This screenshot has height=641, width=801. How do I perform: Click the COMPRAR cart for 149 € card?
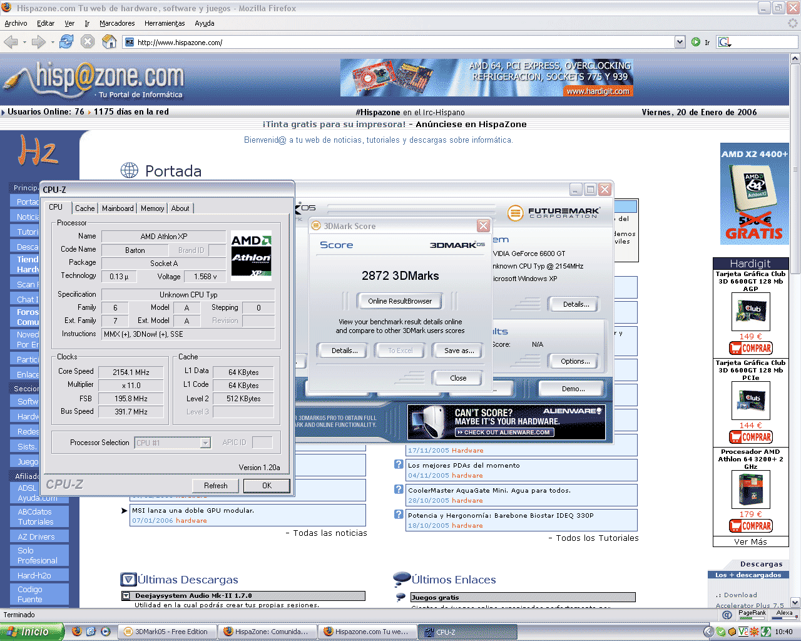pyautogui.click(x=751, y=348)
